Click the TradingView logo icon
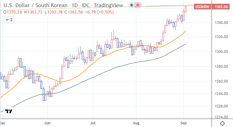This screenshot has width=233, height=127. (8, 111)
